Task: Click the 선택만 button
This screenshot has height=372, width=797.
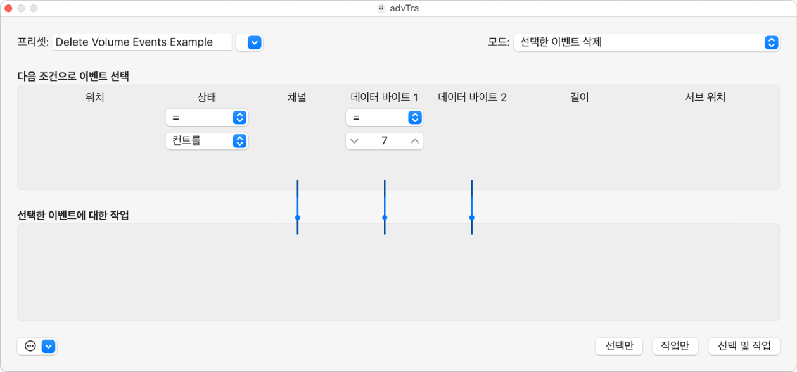Action: [619, 346]
